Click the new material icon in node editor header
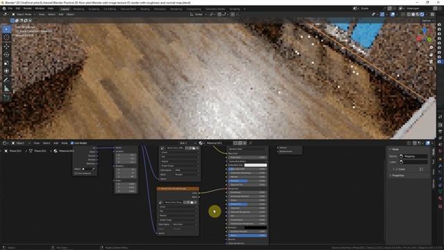 [240, 143]
